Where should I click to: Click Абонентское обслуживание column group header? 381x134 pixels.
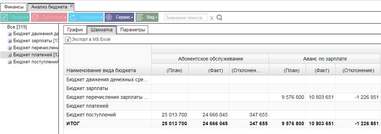tap(211, 59)
